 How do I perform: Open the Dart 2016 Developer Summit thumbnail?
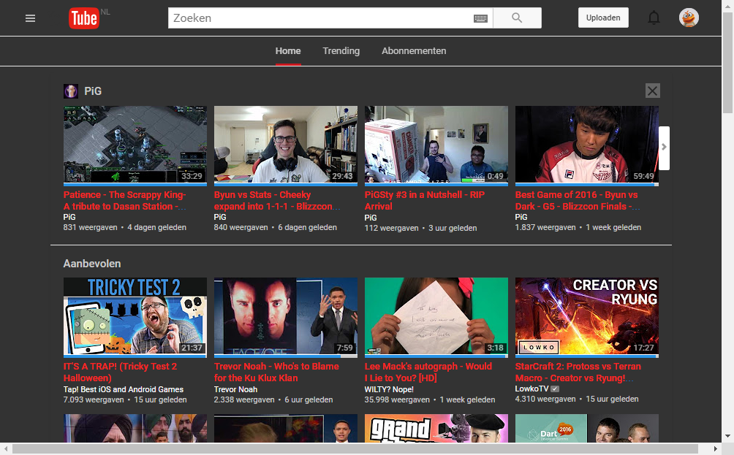coord(587,429)
